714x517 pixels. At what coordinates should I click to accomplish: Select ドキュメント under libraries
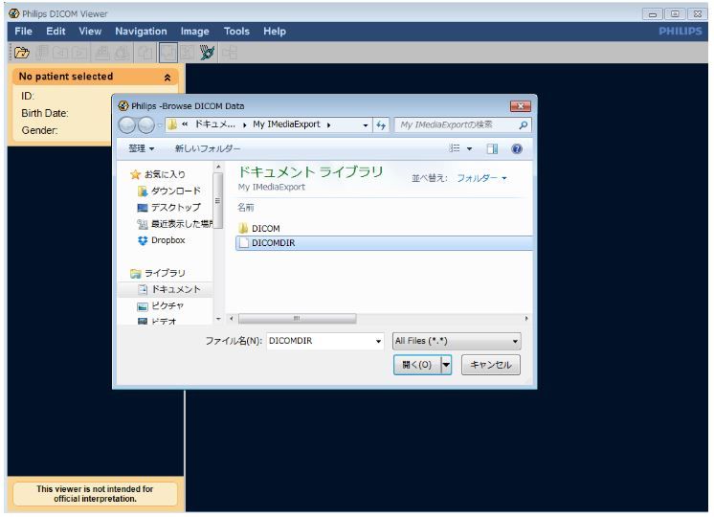175,289
